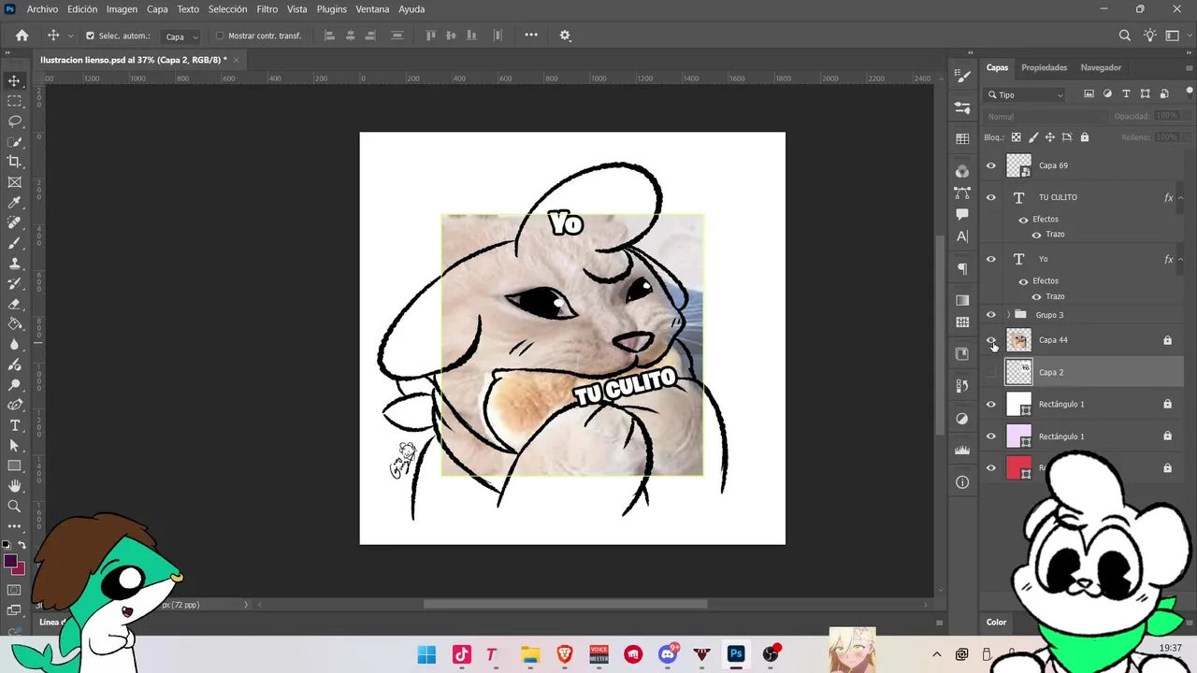Select the Clone Stamp tool
The image size is (1197, 673).
tap(14, 264)
